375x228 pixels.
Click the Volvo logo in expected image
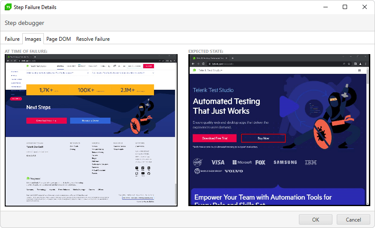(x=234, y=171)
